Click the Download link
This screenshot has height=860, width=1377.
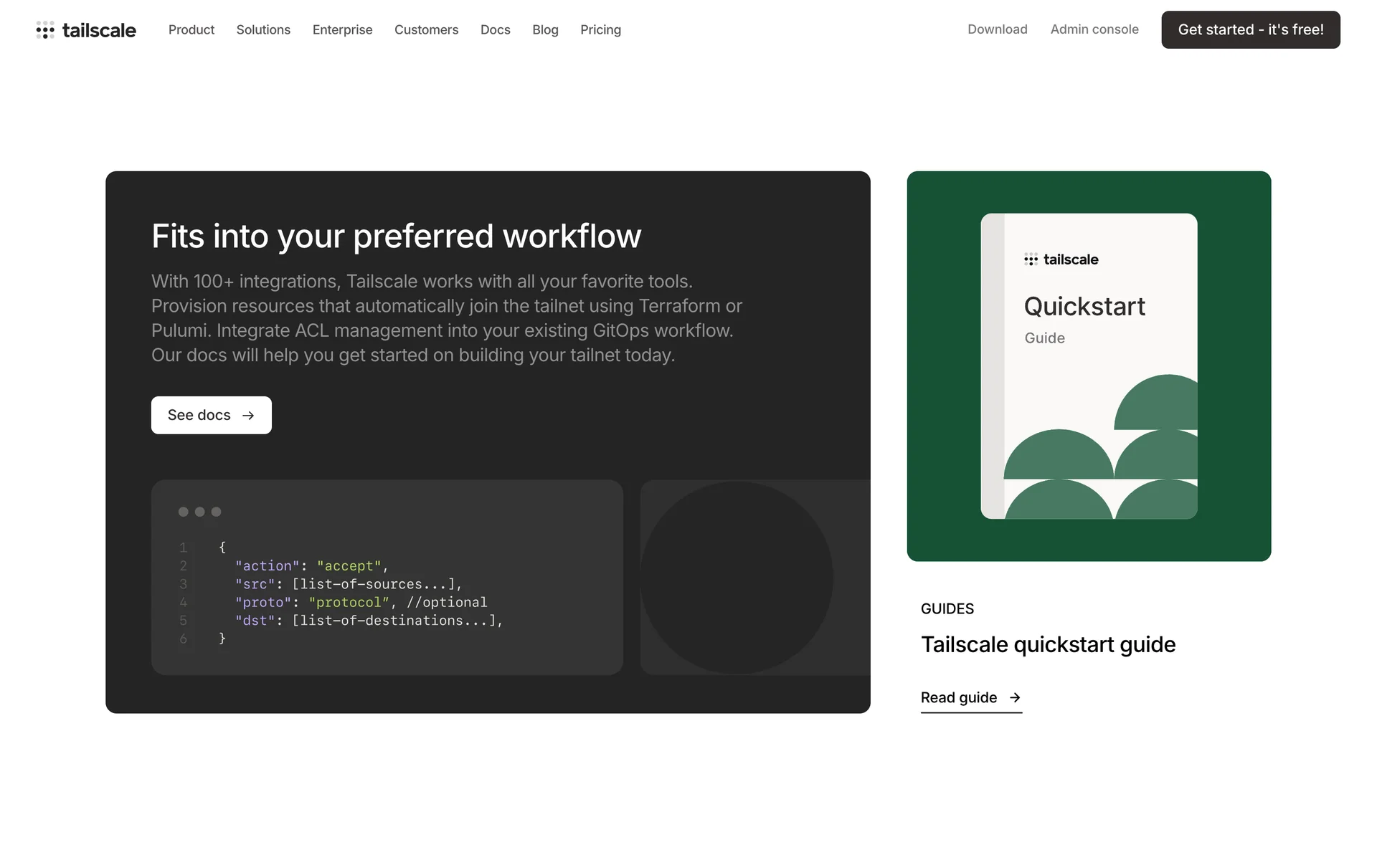point(997,29)
